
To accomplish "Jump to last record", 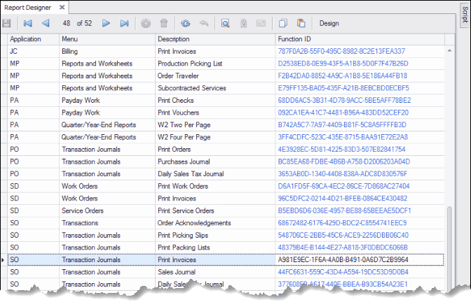I will click(x=124, y=23).
